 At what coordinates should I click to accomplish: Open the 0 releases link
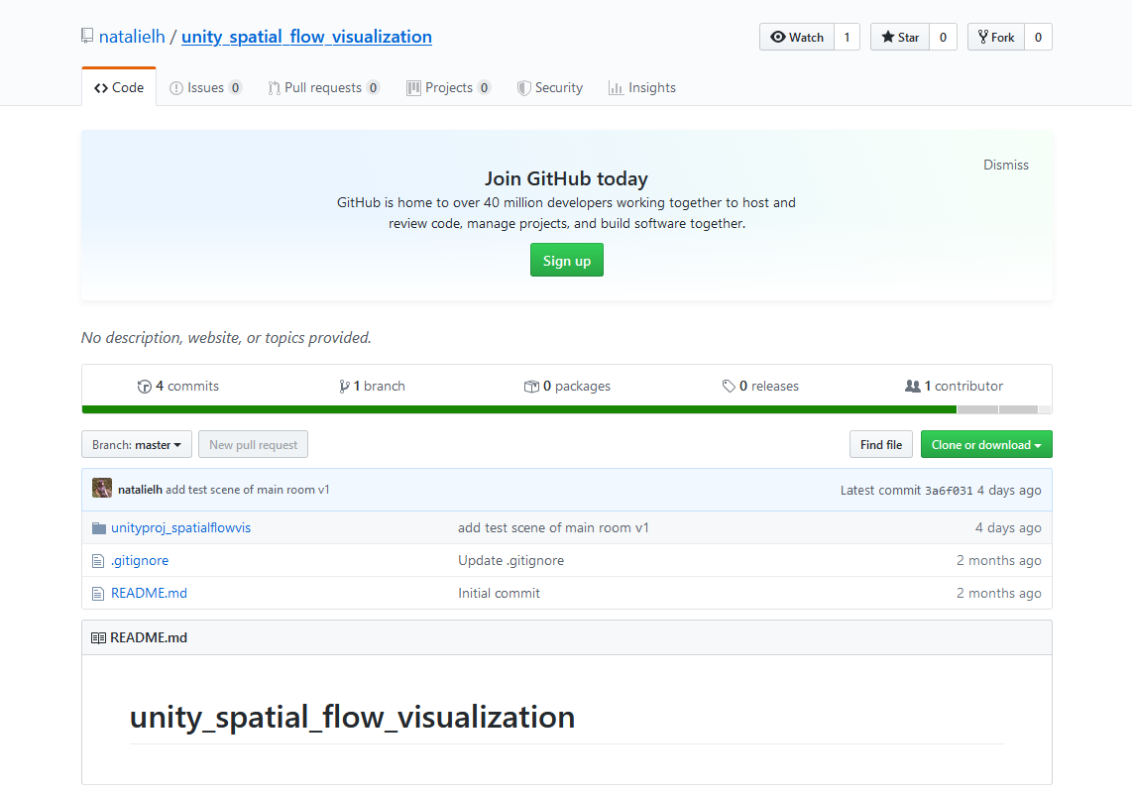761,387
